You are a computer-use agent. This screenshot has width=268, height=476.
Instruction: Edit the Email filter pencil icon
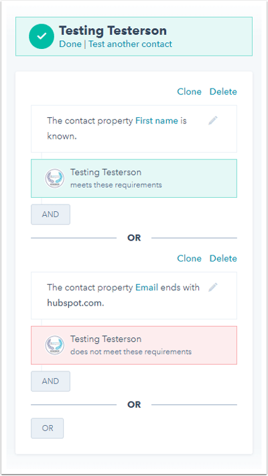click(x=213, y=287)
